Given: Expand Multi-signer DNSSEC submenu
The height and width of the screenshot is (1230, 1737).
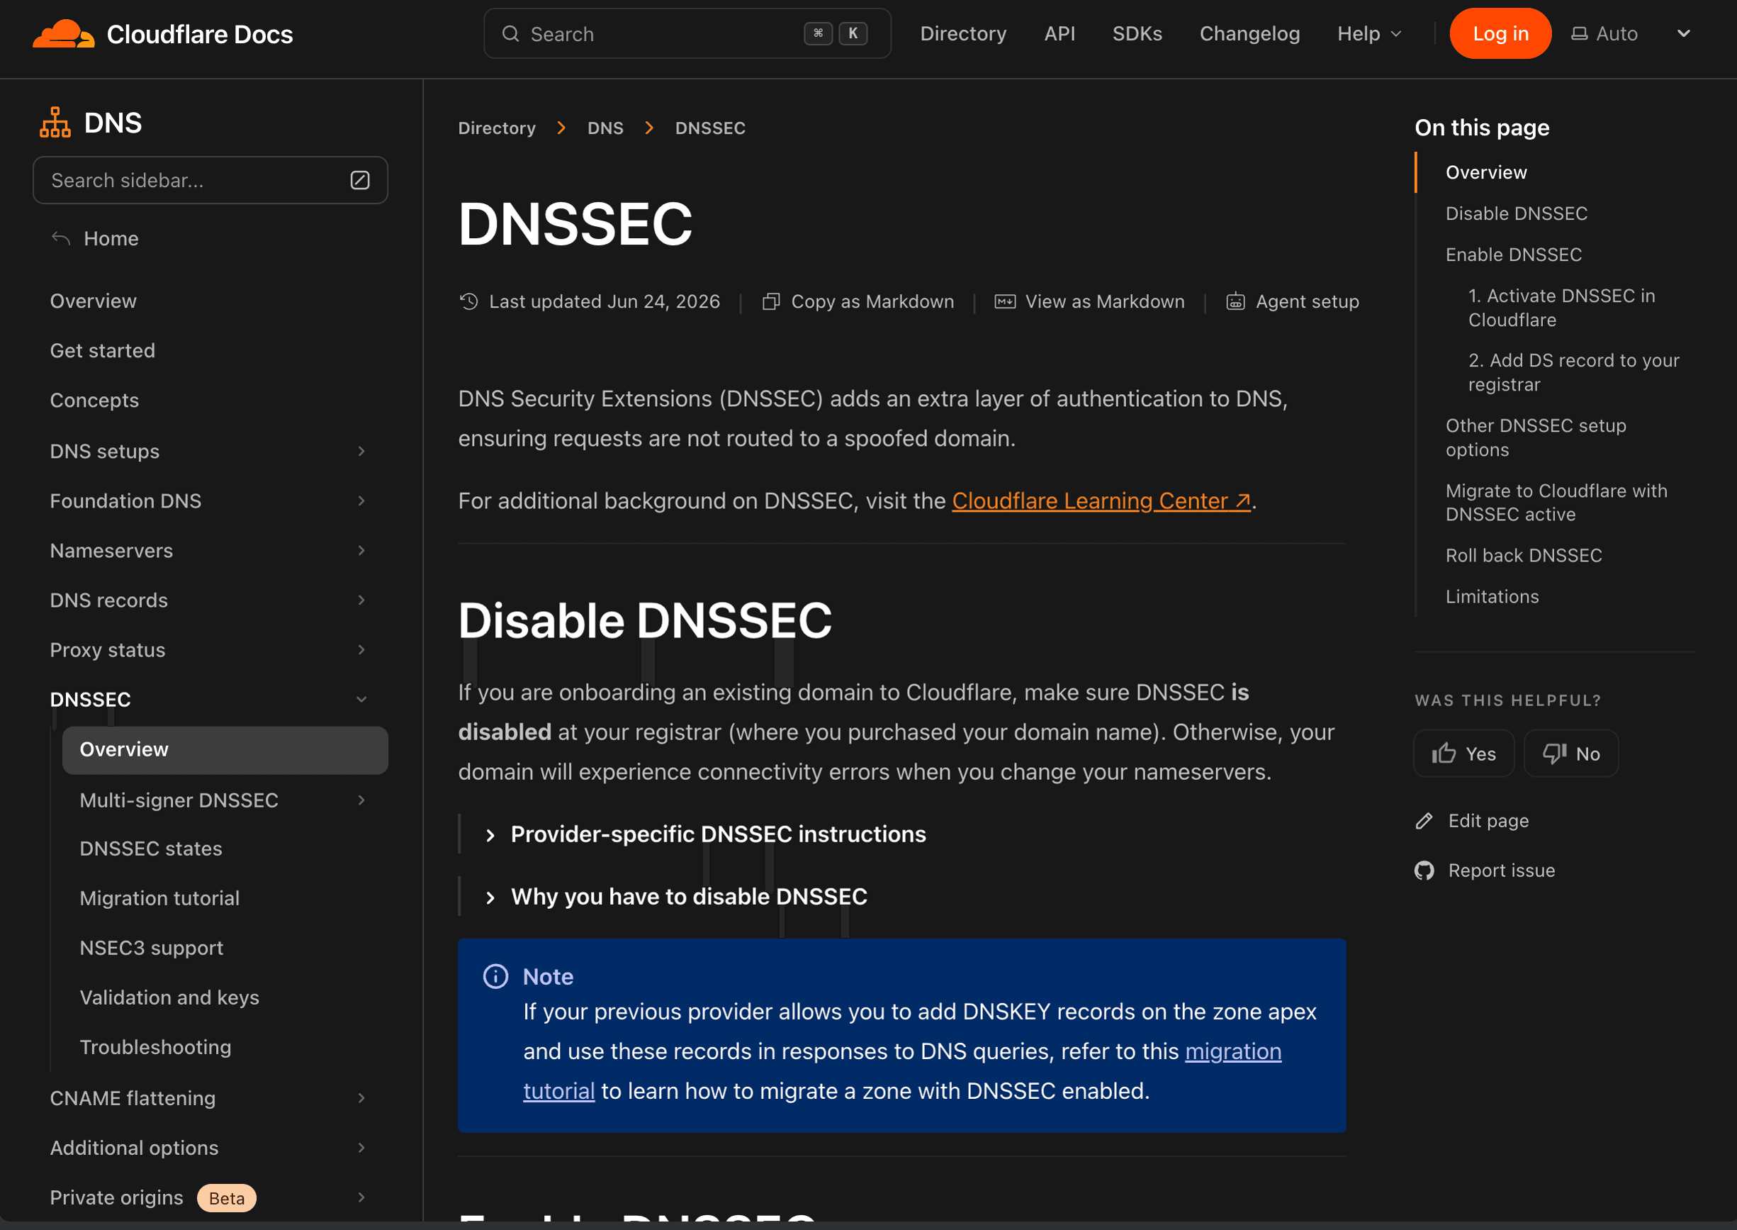Looking at the screenshot, I should pyautogui.click(x=361, y=800).
